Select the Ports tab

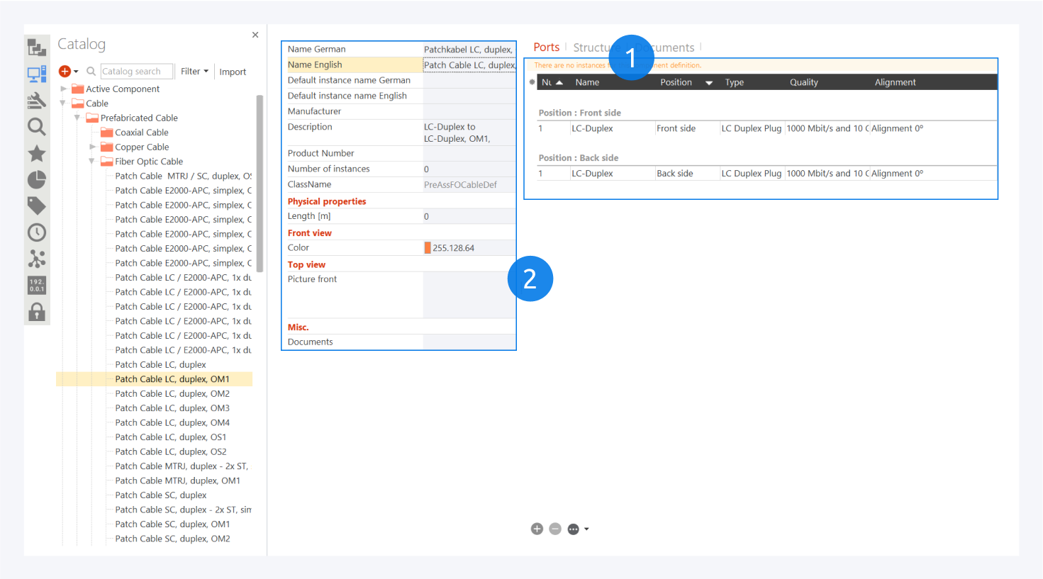click(546, 47)
